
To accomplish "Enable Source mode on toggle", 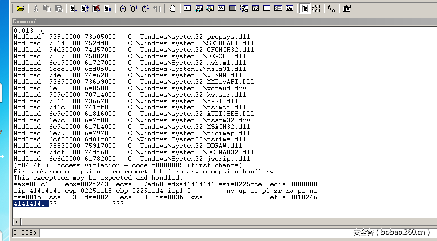I will coord(305,8).
